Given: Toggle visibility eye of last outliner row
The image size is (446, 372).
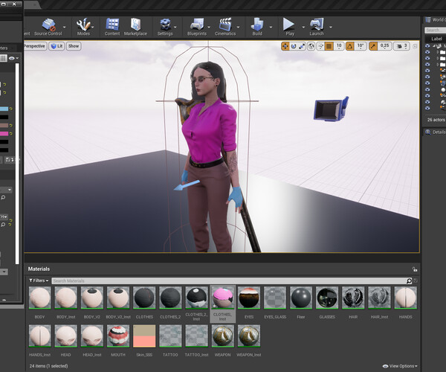Looking at the screenshot, I should point(427,108).
